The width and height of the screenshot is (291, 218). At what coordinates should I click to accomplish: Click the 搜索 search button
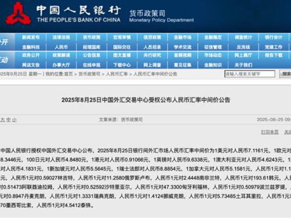285,74
